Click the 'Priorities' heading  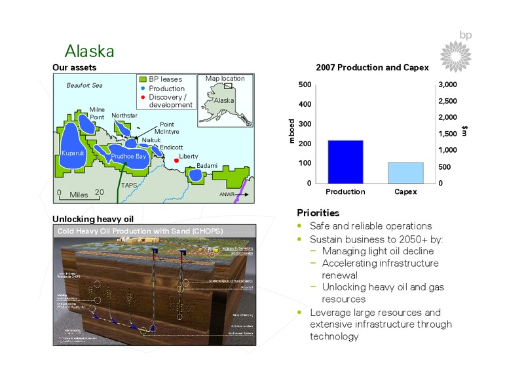[318, 213]
